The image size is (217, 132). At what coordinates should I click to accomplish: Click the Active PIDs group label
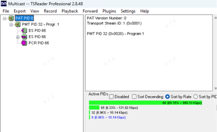click(x=98, y=94)
